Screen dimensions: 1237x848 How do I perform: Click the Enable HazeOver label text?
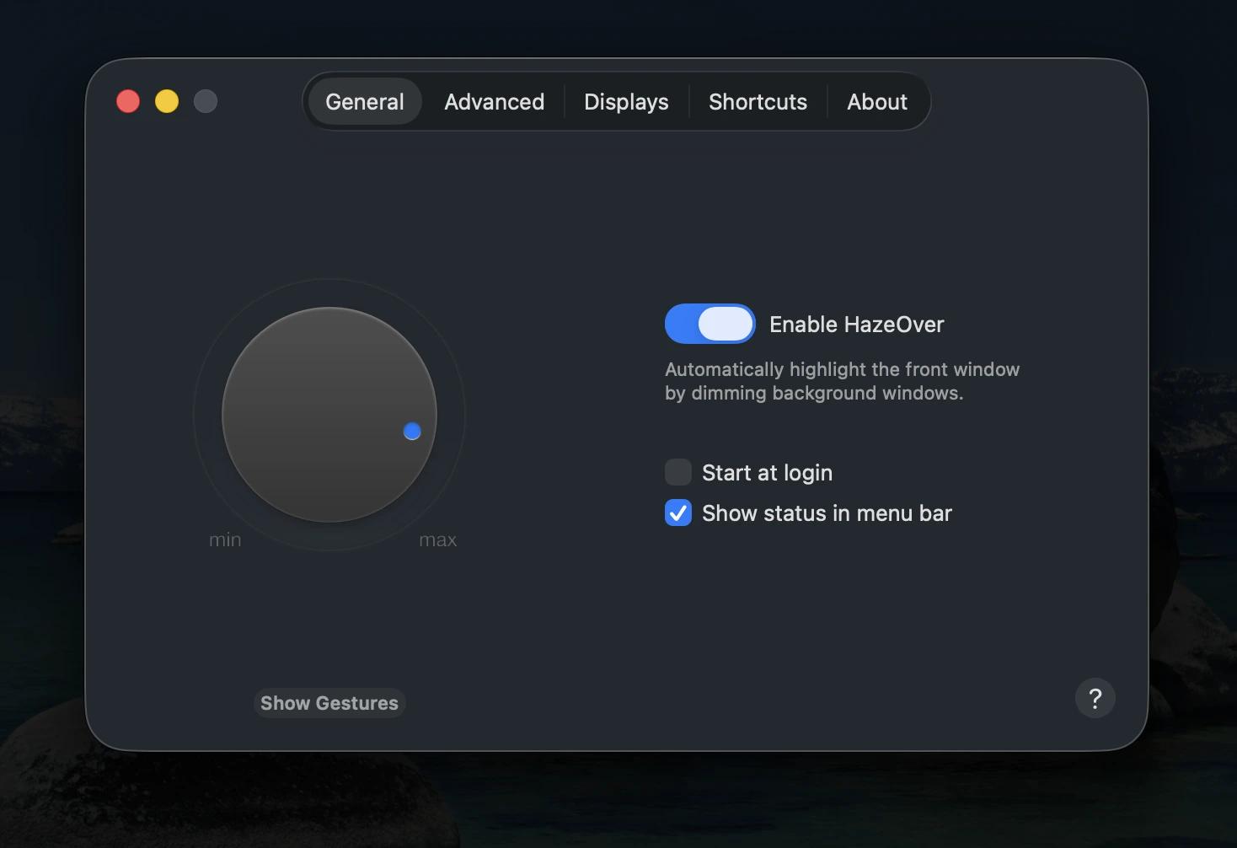coord(856,325)
